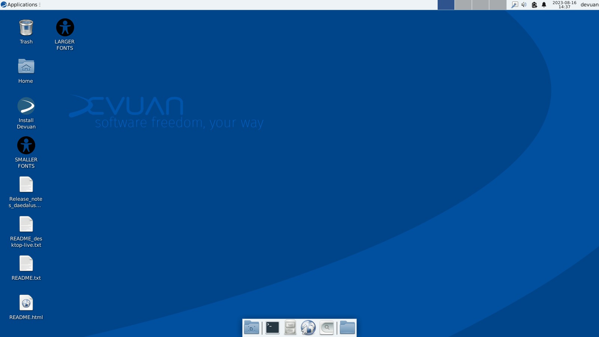Click the 'Home' label text

click(26, 81)
